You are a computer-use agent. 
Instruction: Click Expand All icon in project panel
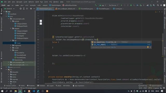tap(24, 9)
